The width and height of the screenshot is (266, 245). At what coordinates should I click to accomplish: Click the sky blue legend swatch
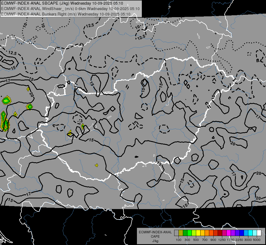[x=246, y=233]
